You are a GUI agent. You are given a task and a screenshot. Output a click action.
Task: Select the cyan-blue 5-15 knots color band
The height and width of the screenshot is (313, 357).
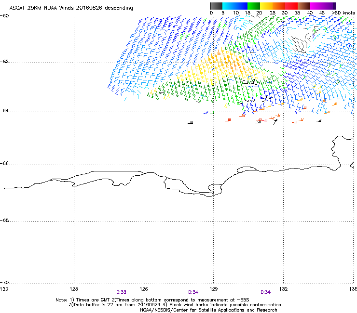(x=235, y=6)
